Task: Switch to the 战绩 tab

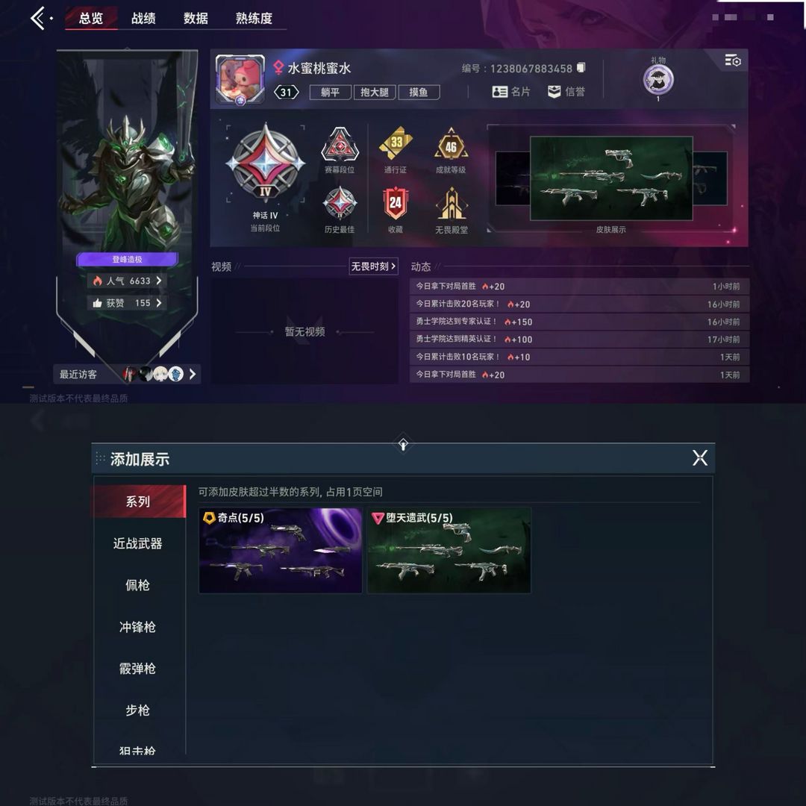Action: coord(143,19)
